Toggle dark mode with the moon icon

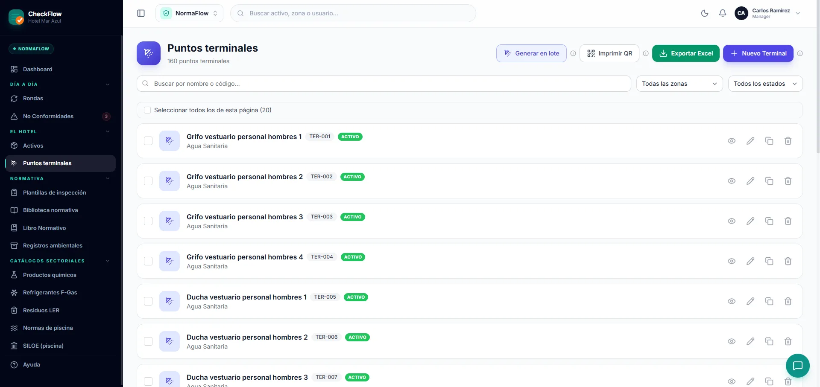pyautogui.click(x=705, y=13)
